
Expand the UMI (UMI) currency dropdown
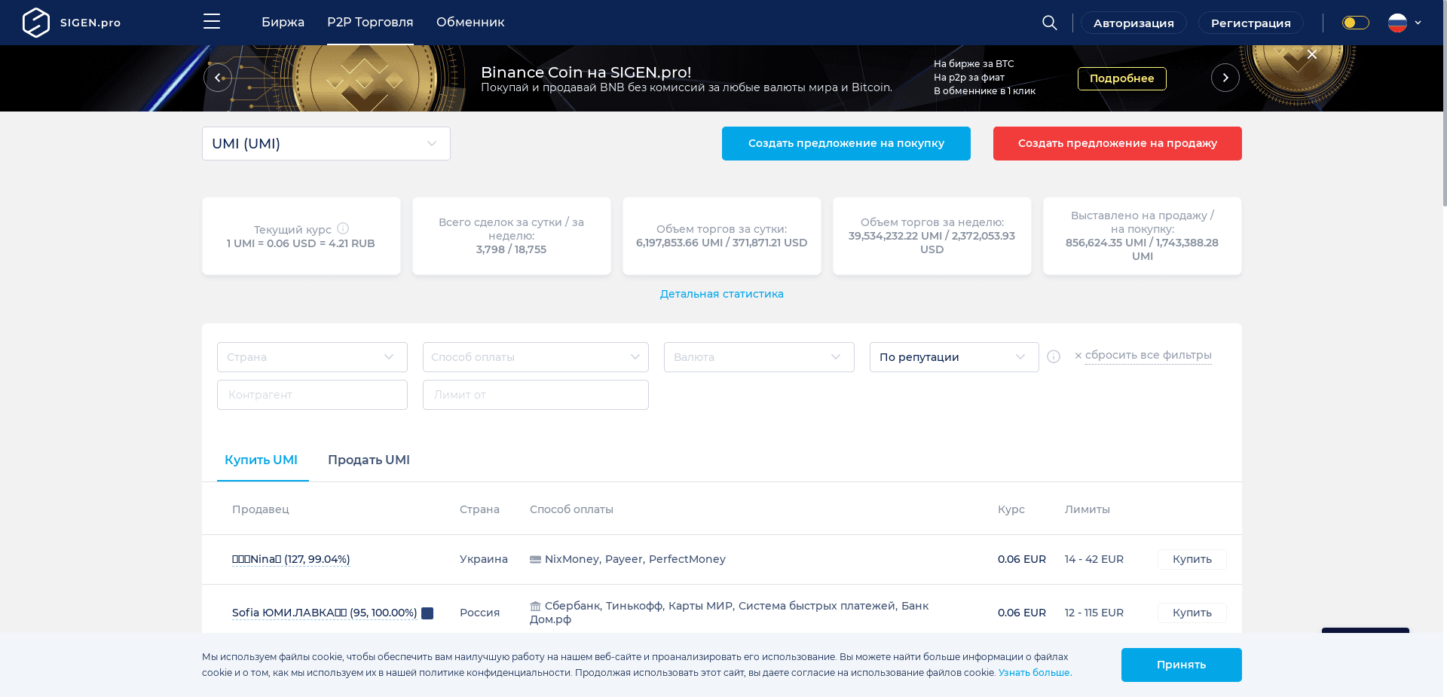click(326, 144)
